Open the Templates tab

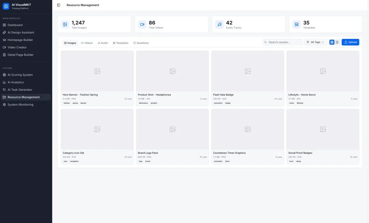pyautogui.click(x=121, y=43)
